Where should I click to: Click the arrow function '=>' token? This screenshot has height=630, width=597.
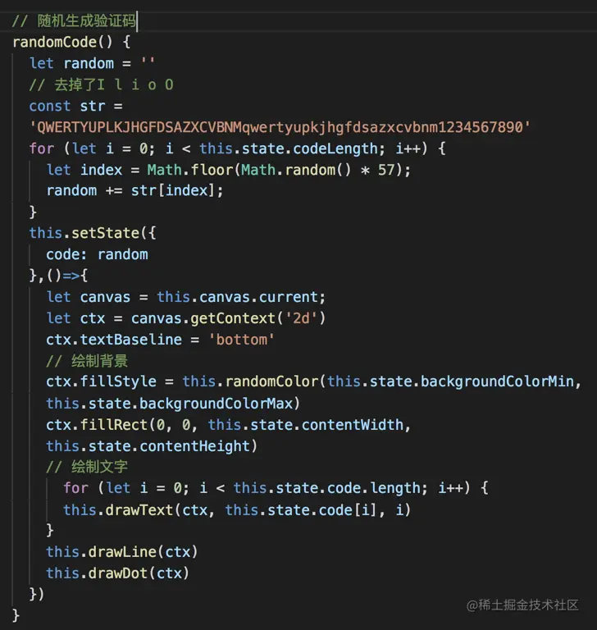click(x=71, y=276)
